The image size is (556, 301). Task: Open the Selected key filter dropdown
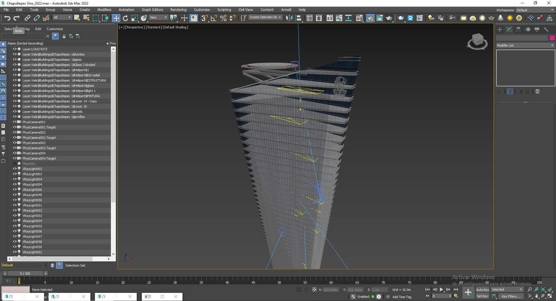[507, 289]
